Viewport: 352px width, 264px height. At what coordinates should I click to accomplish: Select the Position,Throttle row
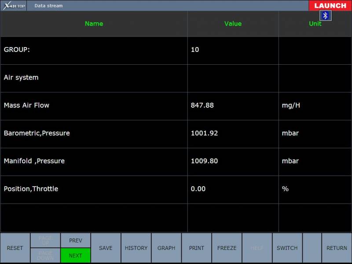(94, 189)
